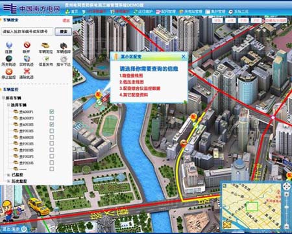Click the red X 清除轨迹 icon
The width and height of the screenshot is (292, 234).
point(27,71)
